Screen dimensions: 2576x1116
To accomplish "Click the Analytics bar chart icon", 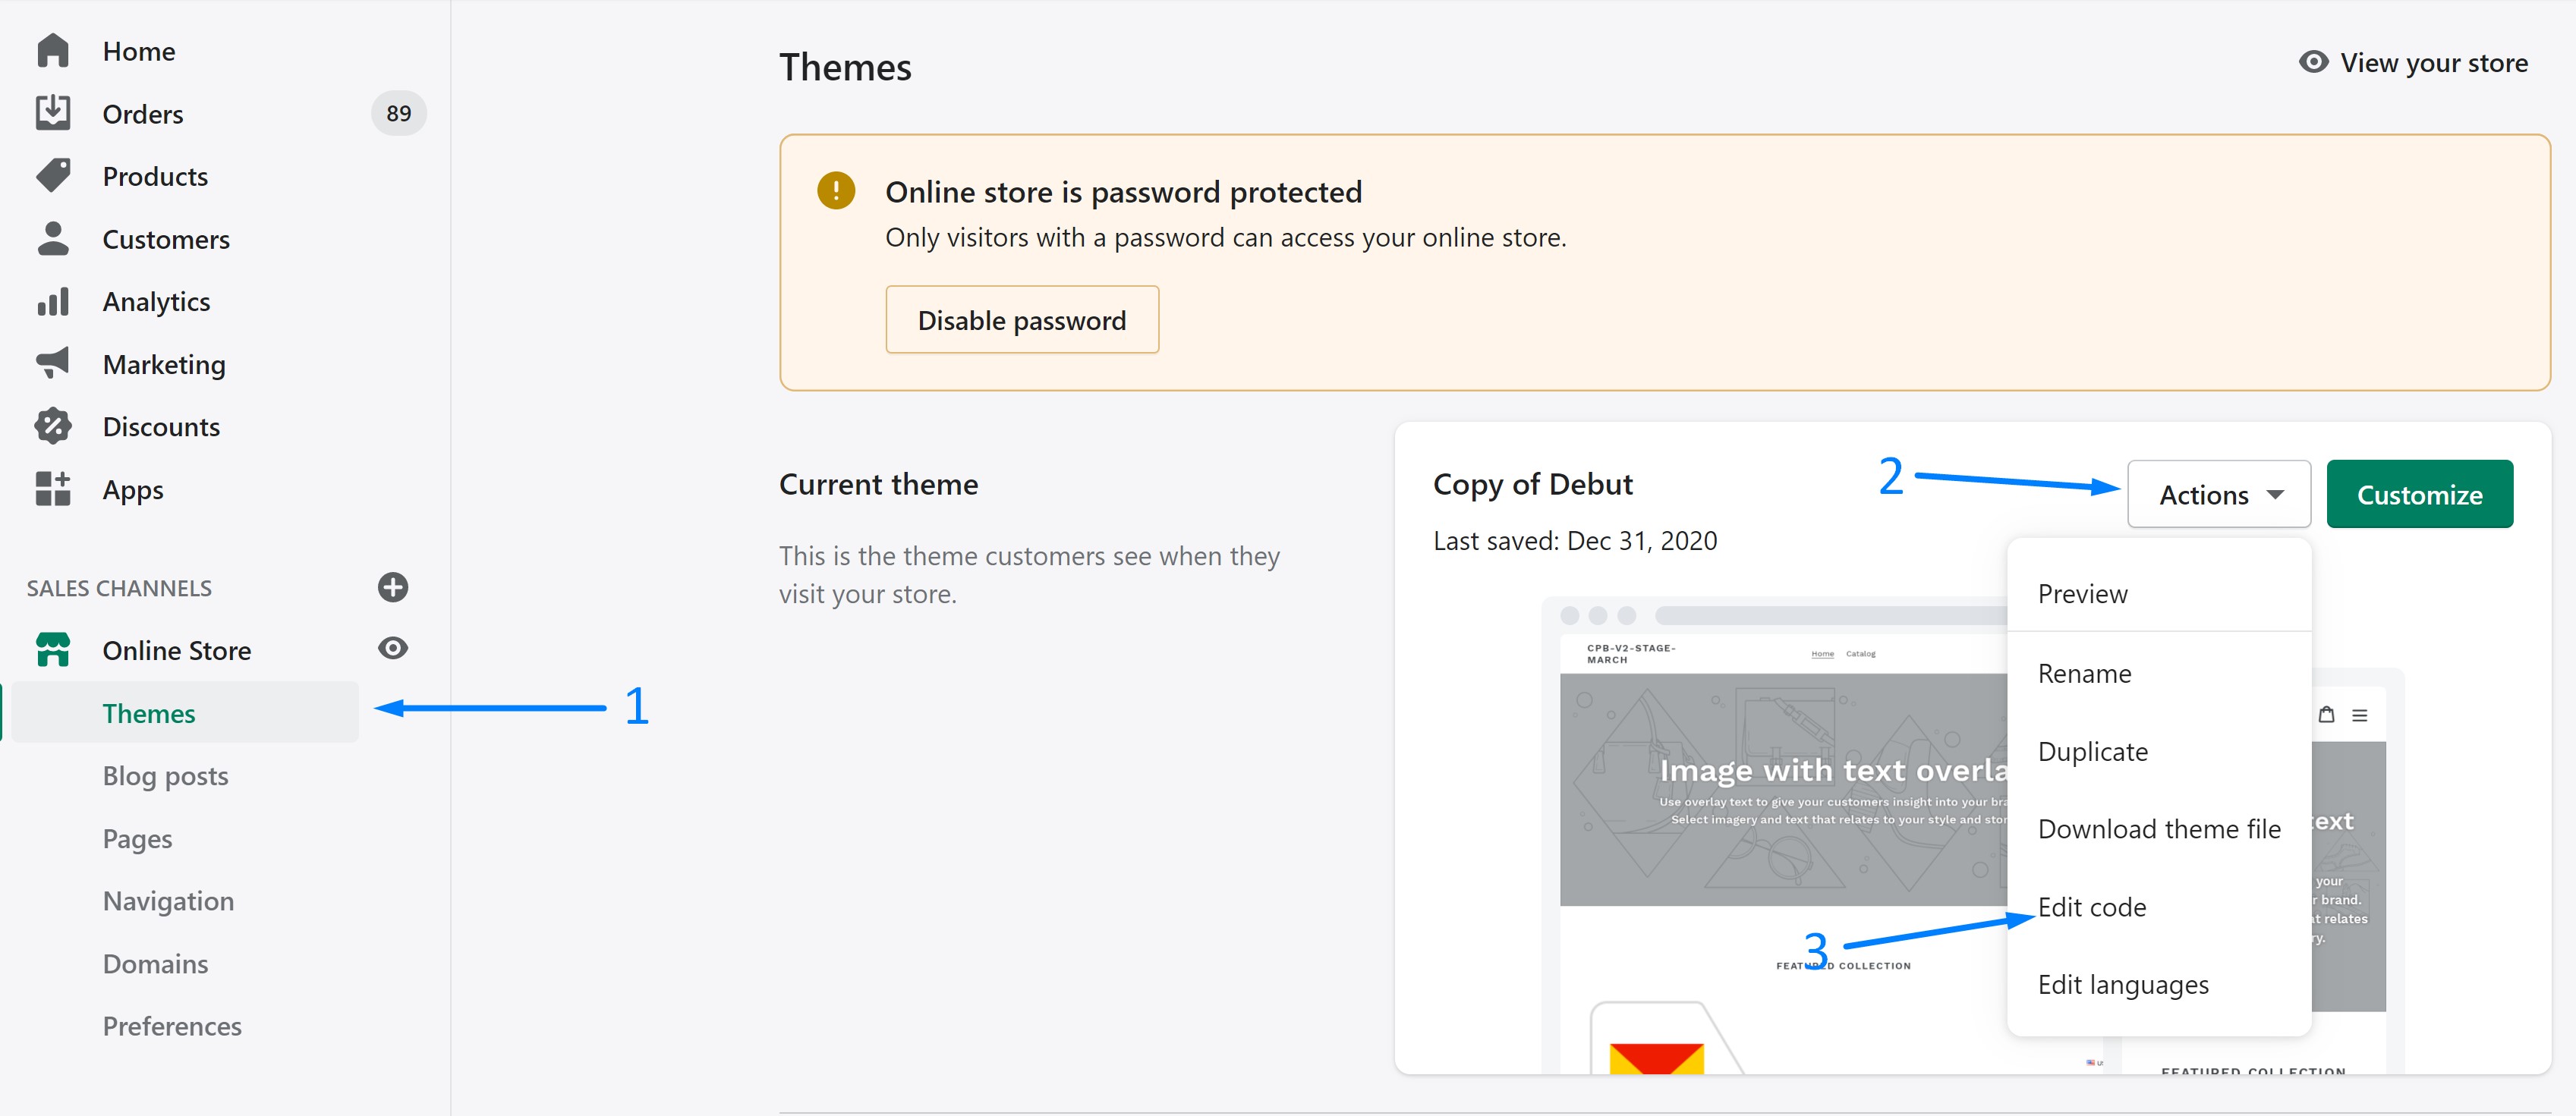I will point(53,301).
